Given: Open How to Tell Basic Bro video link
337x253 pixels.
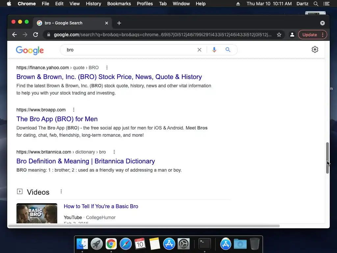Looking at the screenshot, I should pyautogui.click(x=101, y=206).
